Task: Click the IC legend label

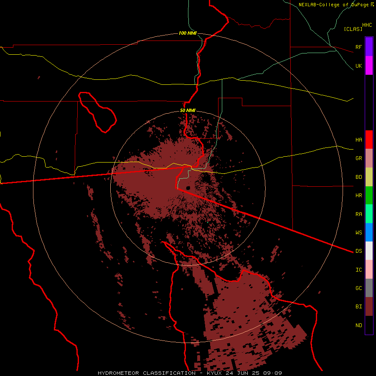Action: pos(358,270)
